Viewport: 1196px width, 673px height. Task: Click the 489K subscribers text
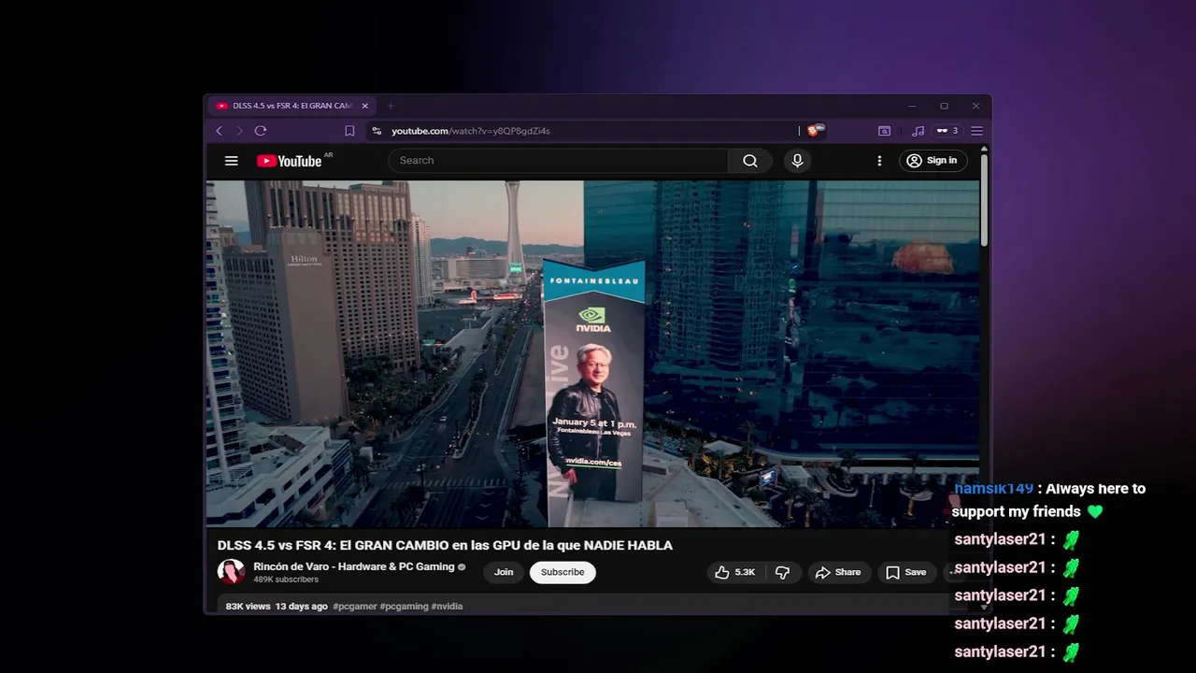click(x=286, y=580)
